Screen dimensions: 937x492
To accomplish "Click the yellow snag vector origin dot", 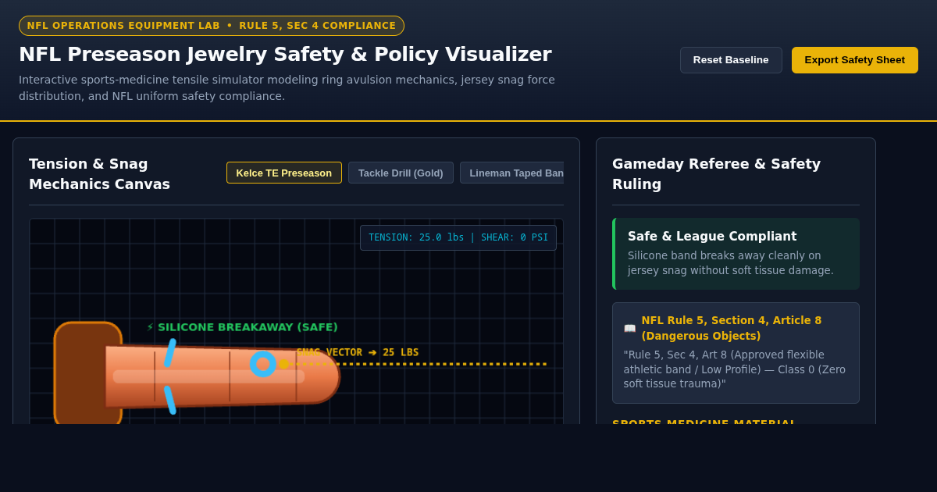I will pyautogui.click(x=283, y=364).
